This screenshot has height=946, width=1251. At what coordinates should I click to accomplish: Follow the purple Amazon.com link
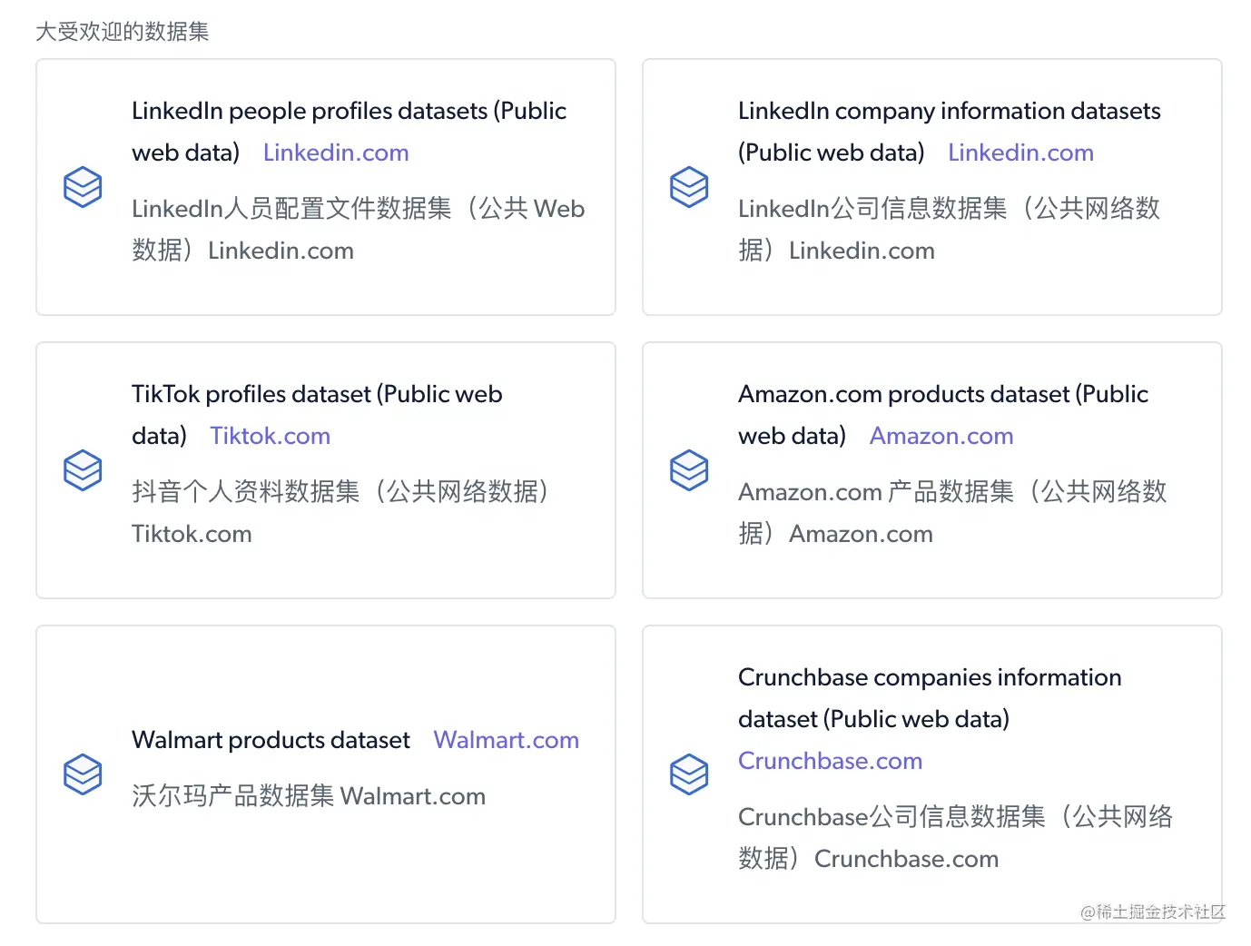941,436
